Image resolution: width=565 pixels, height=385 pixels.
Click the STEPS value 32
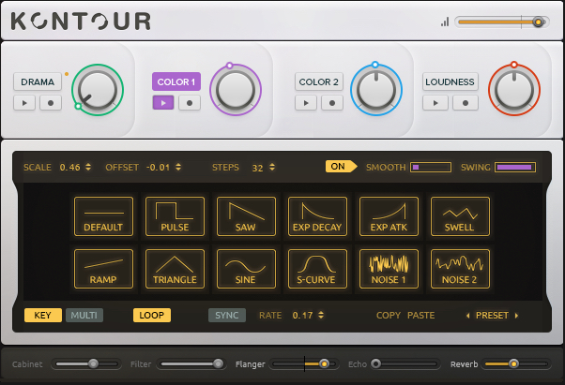click(257, 168)
